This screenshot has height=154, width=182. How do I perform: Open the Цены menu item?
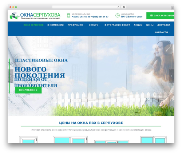(150, 25)
